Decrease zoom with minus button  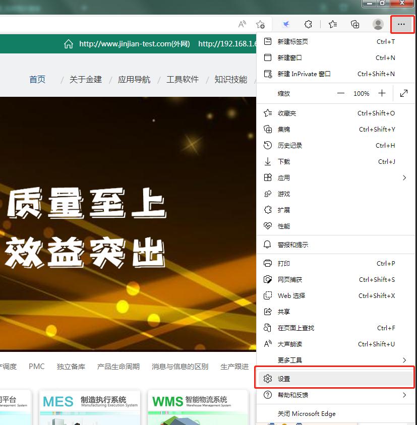[340, 93]
